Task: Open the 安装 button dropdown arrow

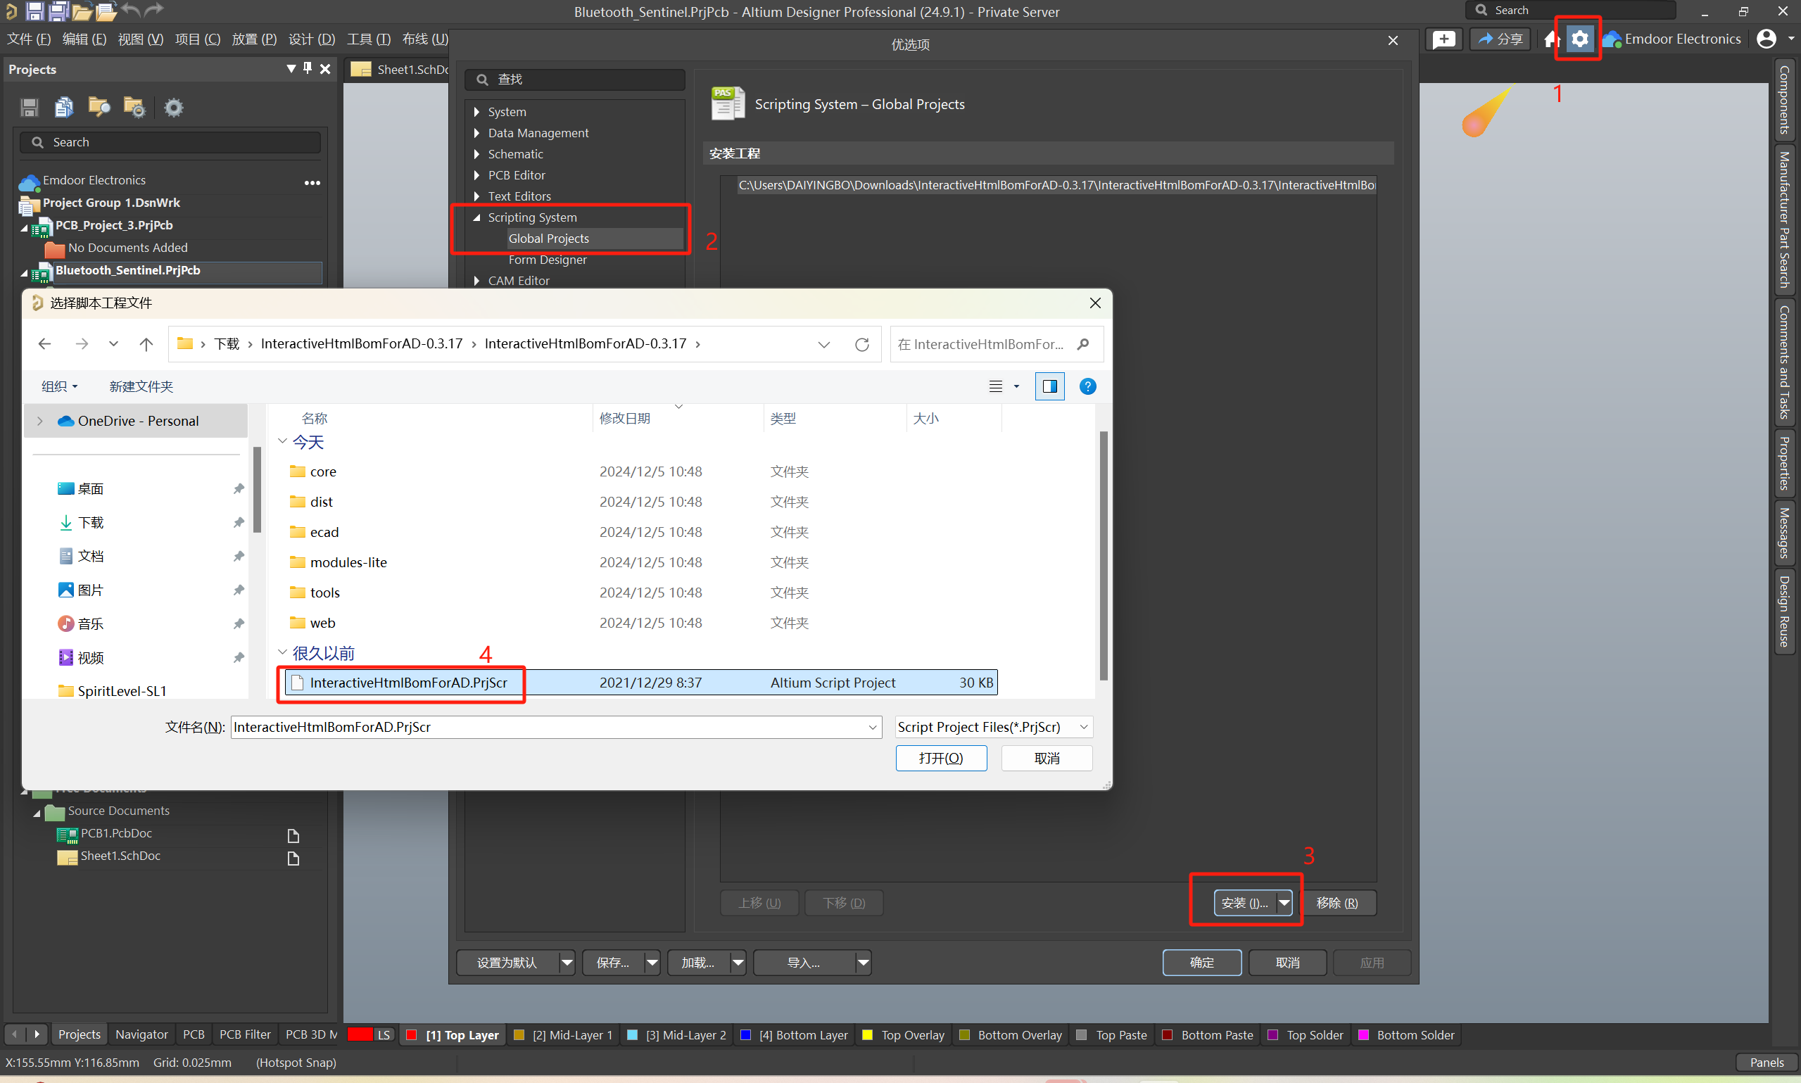Action: 1284,903
